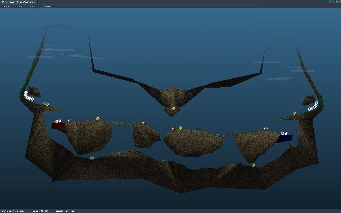Click the blue plus marker beside the blue base

pos(283,133)
